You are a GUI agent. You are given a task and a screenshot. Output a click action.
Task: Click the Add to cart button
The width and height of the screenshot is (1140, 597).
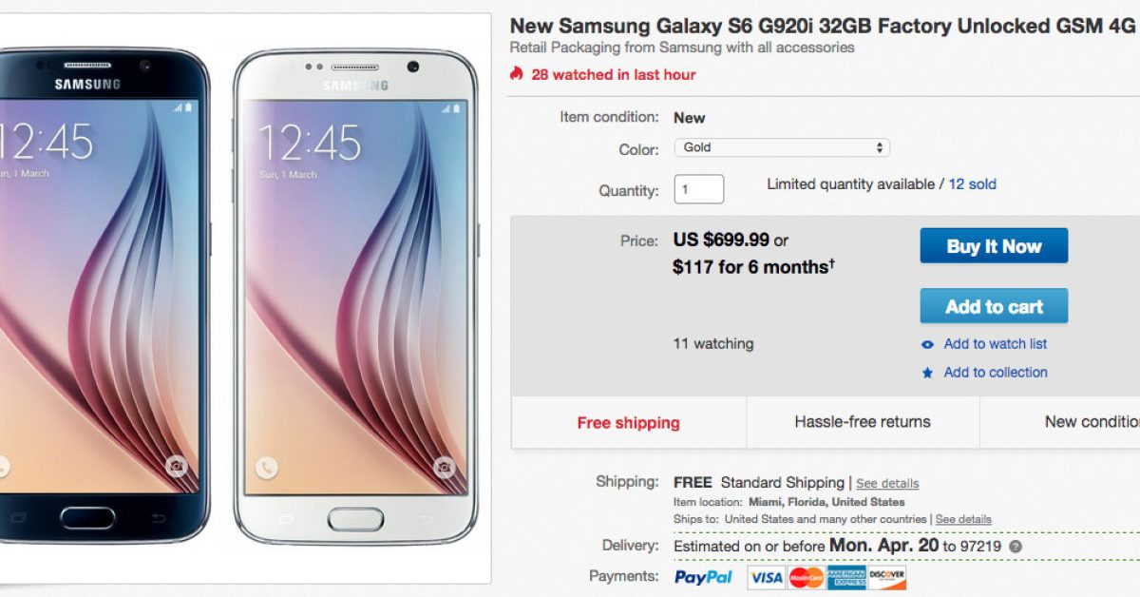point(994,306)
